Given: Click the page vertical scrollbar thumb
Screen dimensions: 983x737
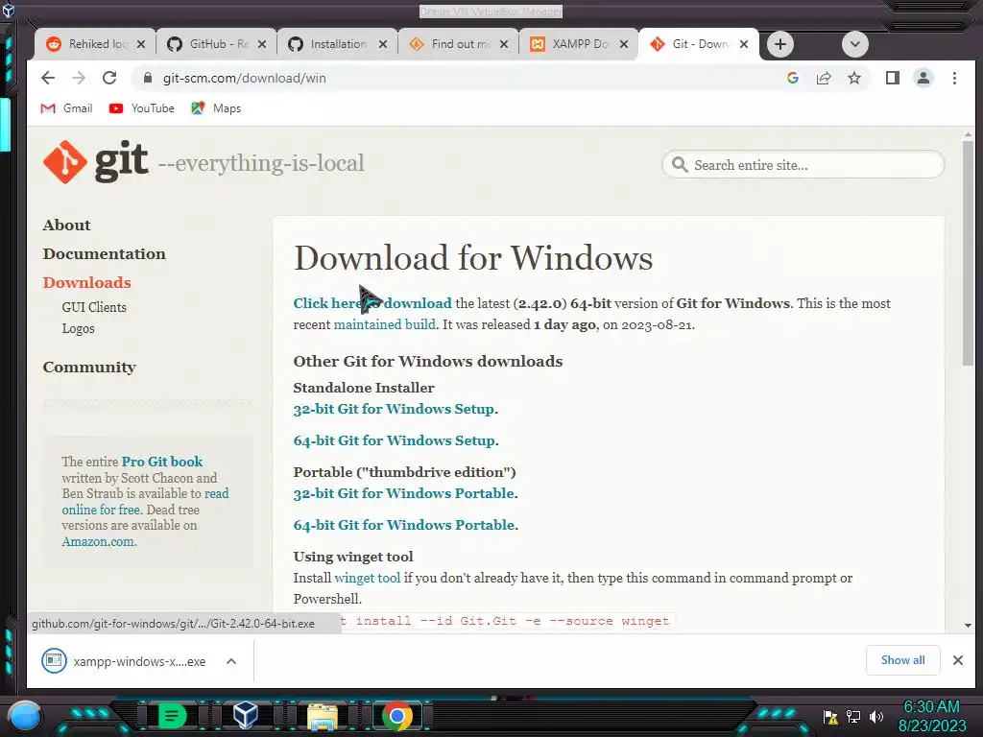Looking at the screenshot, I should coord(968,252).
